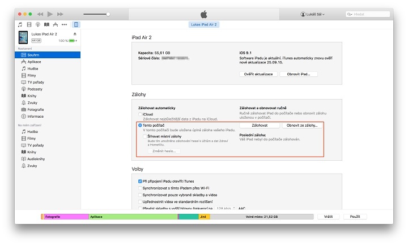Image resolution: width=408 pixels, height=245 pixels.
Task: Click Aplikace segment in storage bar
Action: click(x=133, y=217)
